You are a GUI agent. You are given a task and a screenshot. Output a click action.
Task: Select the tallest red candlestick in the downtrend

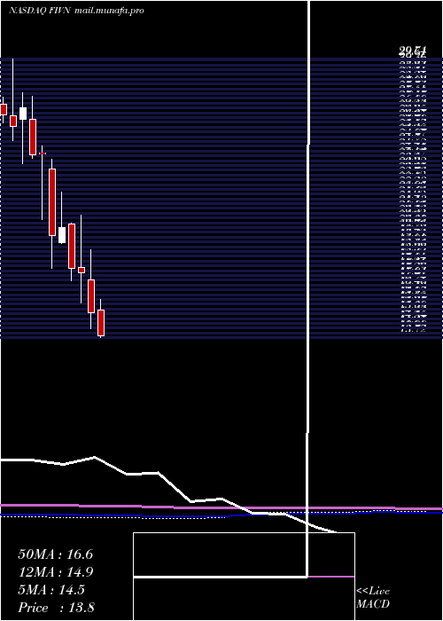52,202
